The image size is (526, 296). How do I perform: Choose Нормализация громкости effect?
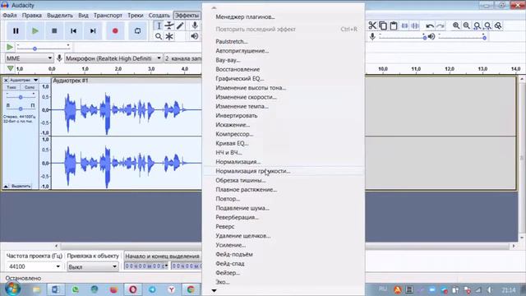(x=284, y=171)
